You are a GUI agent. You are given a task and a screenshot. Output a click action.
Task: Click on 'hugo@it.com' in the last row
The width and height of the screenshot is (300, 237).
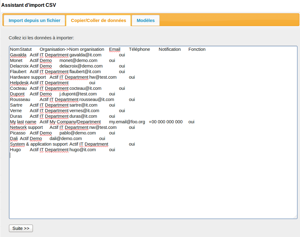tap(82, 150)
